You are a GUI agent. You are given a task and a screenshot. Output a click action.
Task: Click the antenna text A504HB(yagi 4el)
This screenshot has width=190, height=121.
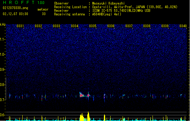107,14
